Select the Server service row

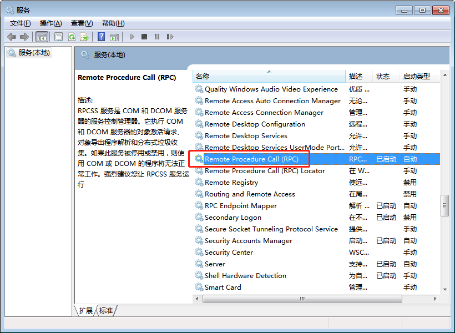pyautogui.click(x=316, y=264)
